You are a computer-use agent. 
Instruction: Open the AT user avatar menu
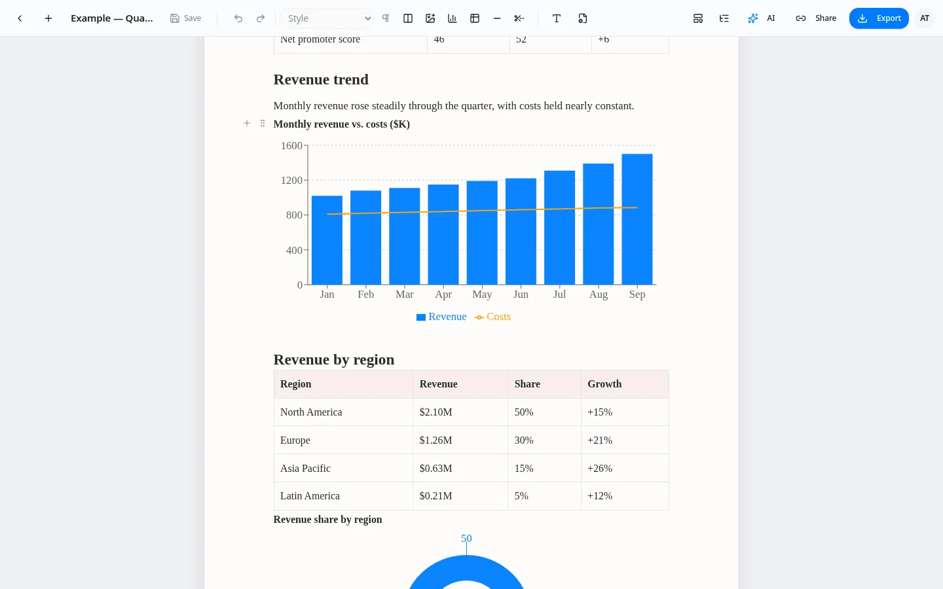925,18
